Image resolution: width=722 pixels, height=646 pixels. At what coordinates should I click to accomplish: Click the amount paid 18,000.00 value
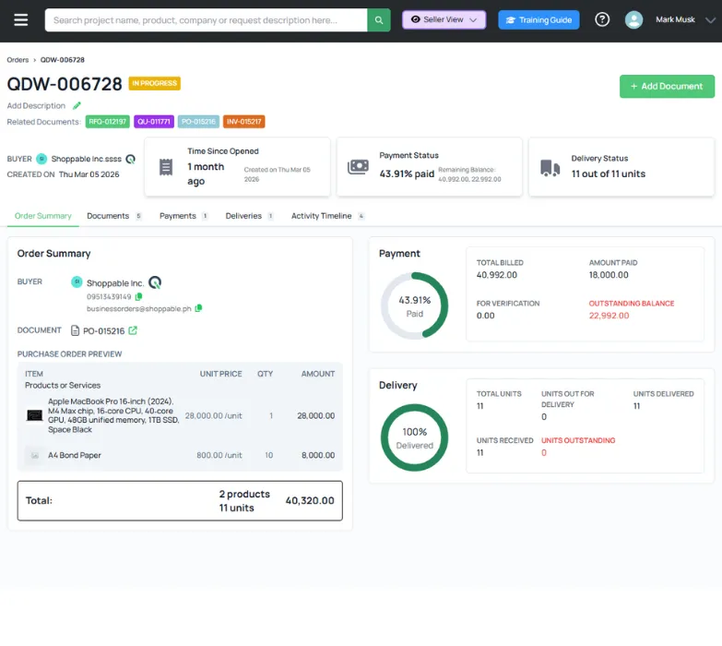(609, 275)
